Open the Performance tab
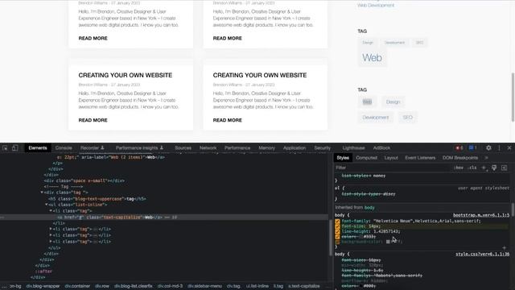Image resolution: width=515 pixels, height=290 pixels. pyautogui.click(x=237, y=148)
